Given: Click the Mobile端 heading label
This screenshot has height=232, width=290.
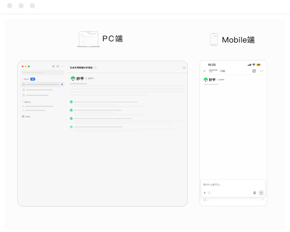Looking at the screenshot, I should [238, 40].
